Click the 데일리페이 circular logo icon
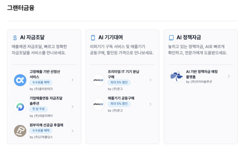This screenshot has height=150, width=242. tap(20, 107)
